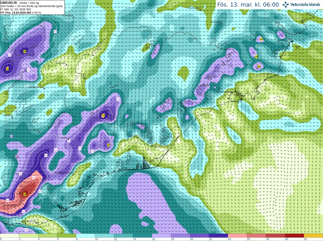This screenshot has height=241, width=323.
Task: Click the Eyjabakkar station label
Action: [x=216, y=22]
